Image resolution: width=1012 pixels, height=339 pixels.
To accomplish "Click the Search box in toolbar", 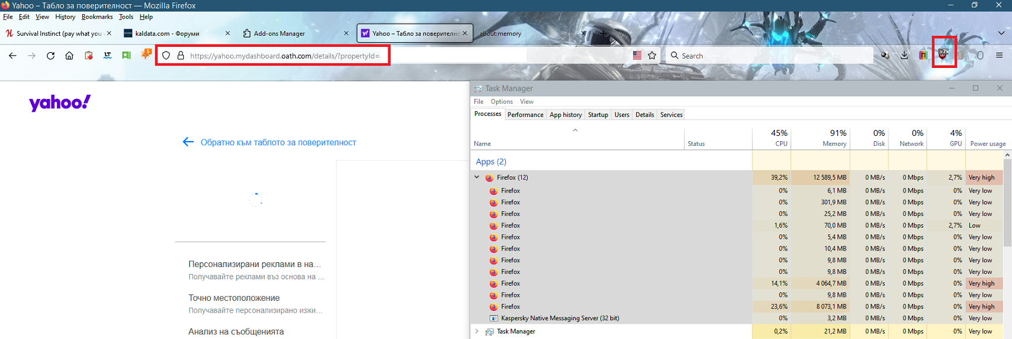I will tap(769, 56).
